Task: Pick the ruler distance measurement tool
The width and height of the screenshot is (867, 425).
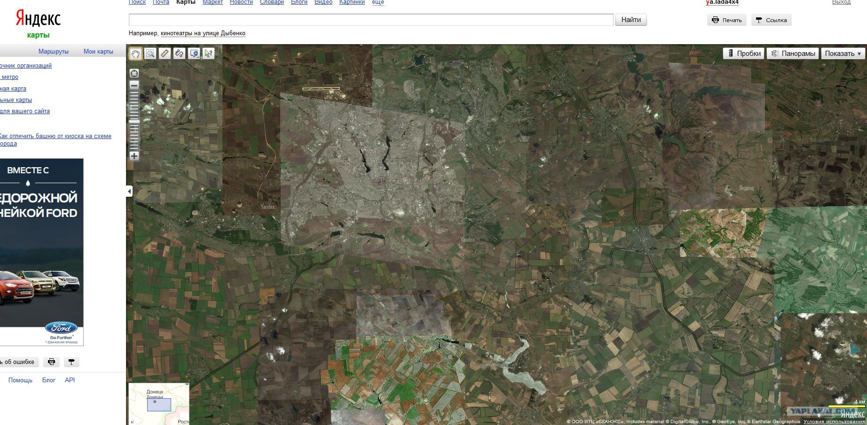Action: tap(165, 54)
